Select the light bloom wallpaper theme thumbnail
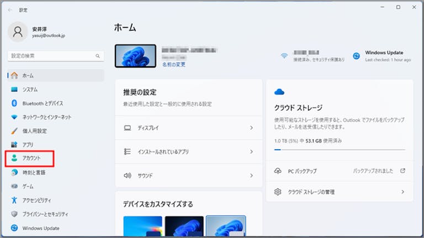The width and height of the screenshot is (424, 238). click(x=226, y=226)
